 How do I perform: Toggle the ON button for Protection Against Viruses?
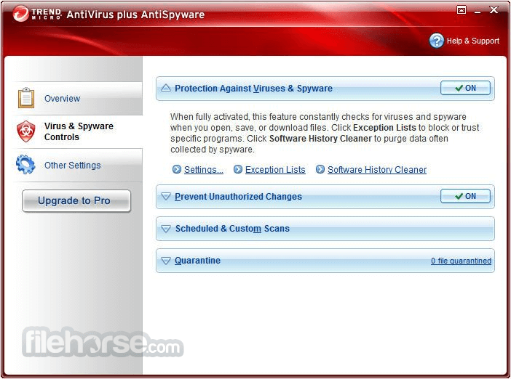[465, 88]
